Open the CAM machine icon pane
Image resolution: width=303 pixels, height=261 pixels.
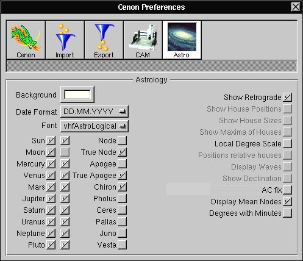[x=143, y=40]
